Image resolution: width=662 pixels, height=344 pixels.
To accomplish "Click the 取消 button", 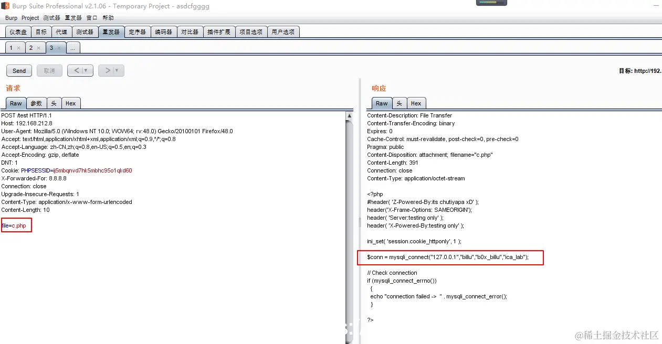I will (x=49, y=71).
